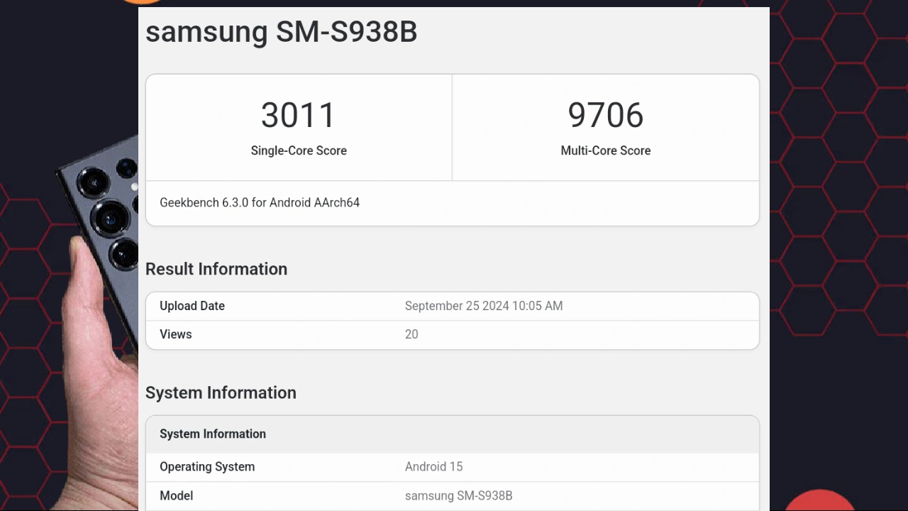
Task: Click the Result Information heading
Action: 216,269
